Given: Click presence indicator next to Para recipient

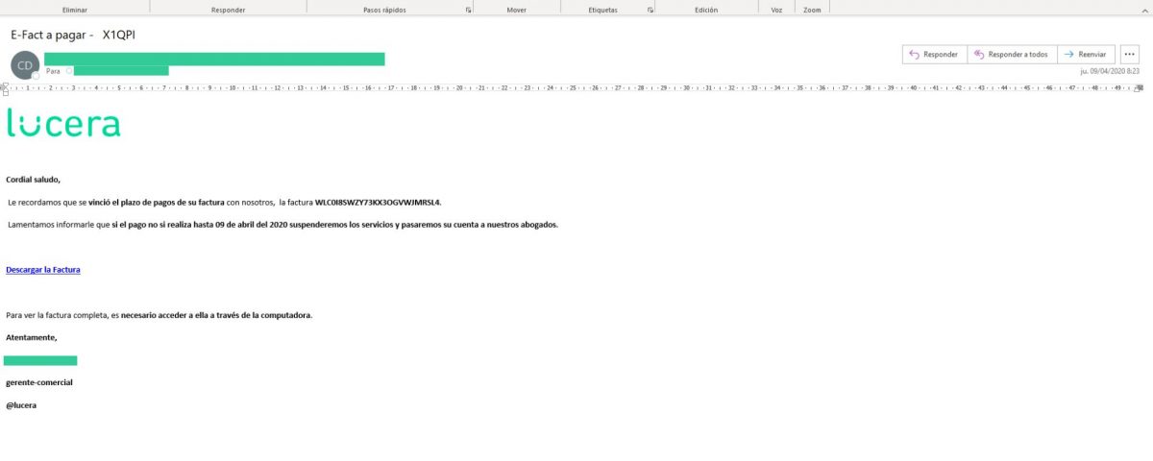Looking at the screenshot, I should [69, 71].
